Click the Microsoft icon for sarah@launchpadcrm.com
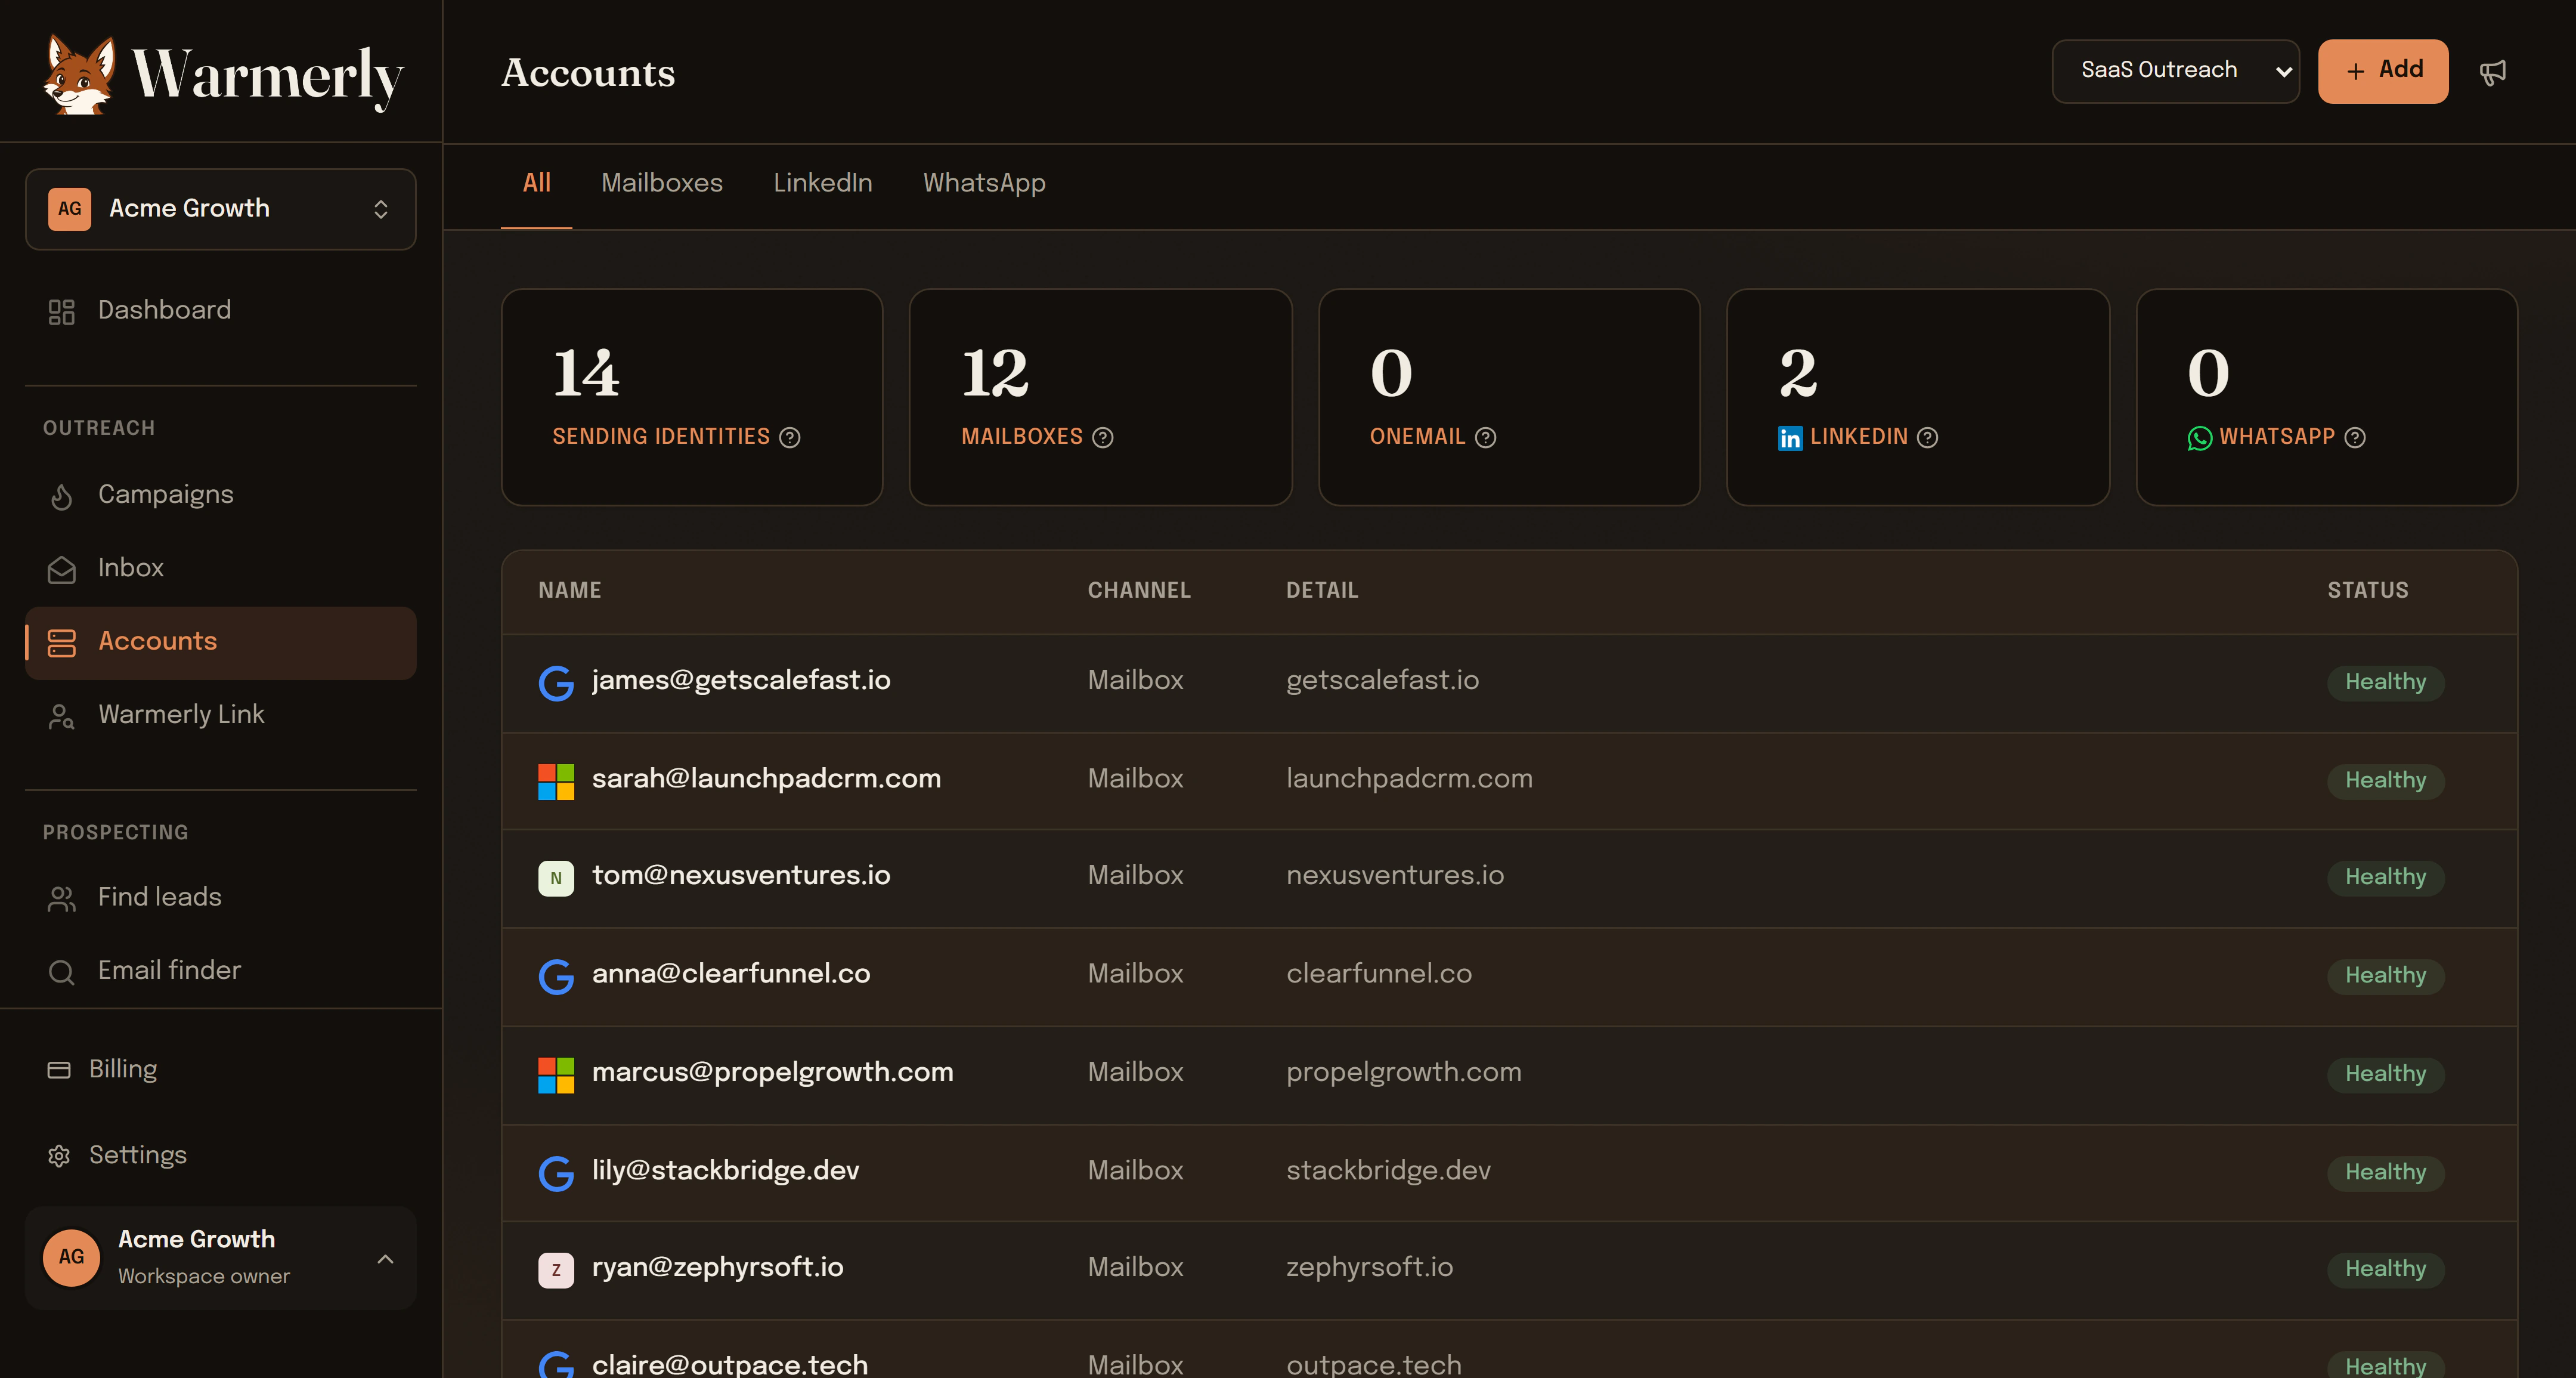 click(556, 781)
